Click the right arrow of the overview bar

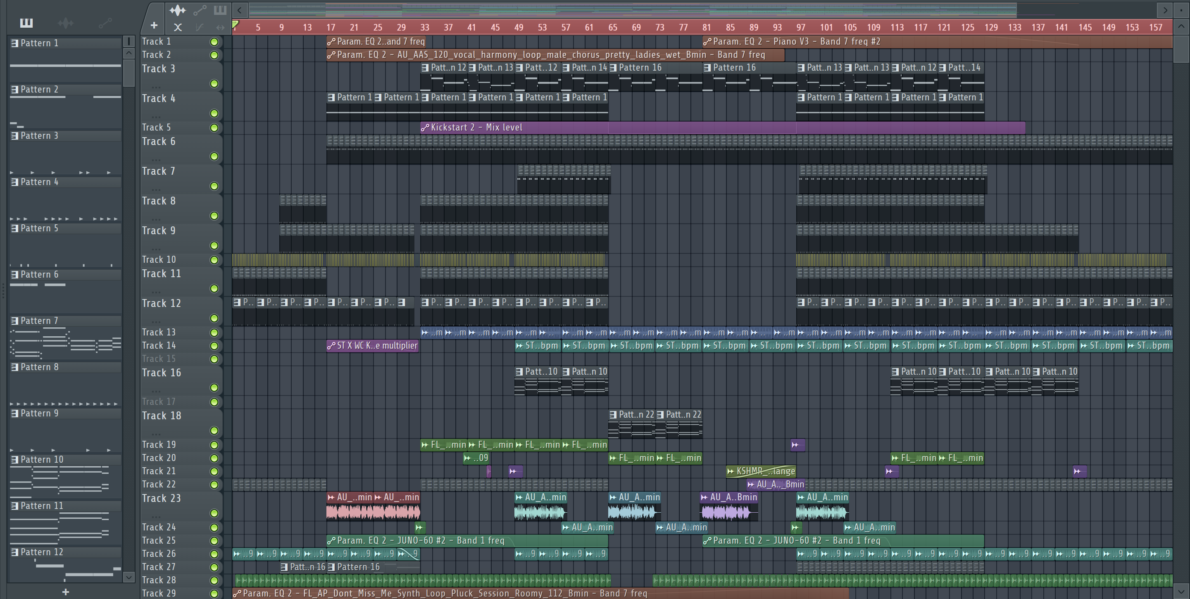click(1165, 10)
